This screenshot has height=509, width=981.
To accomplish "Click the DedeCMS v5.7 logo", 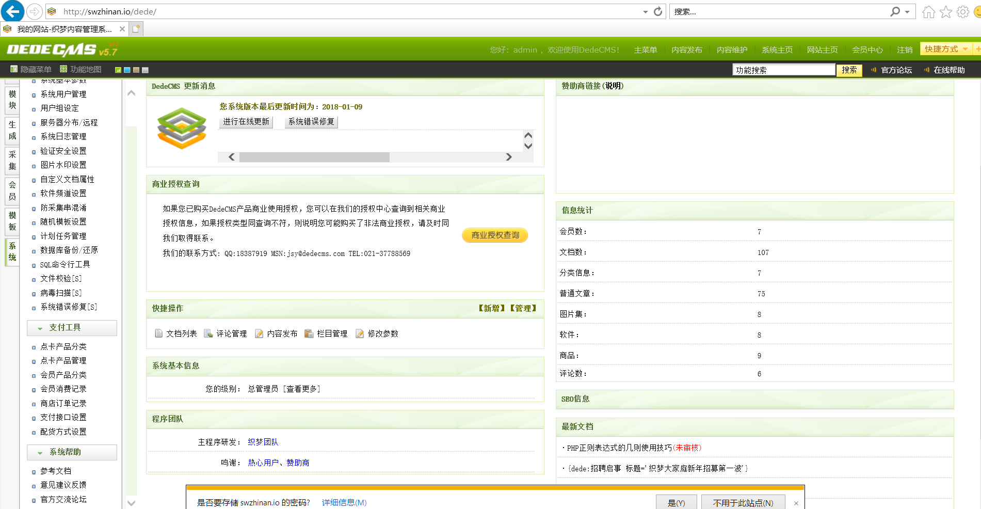I will pyautogui.click(x=62, y=49).
